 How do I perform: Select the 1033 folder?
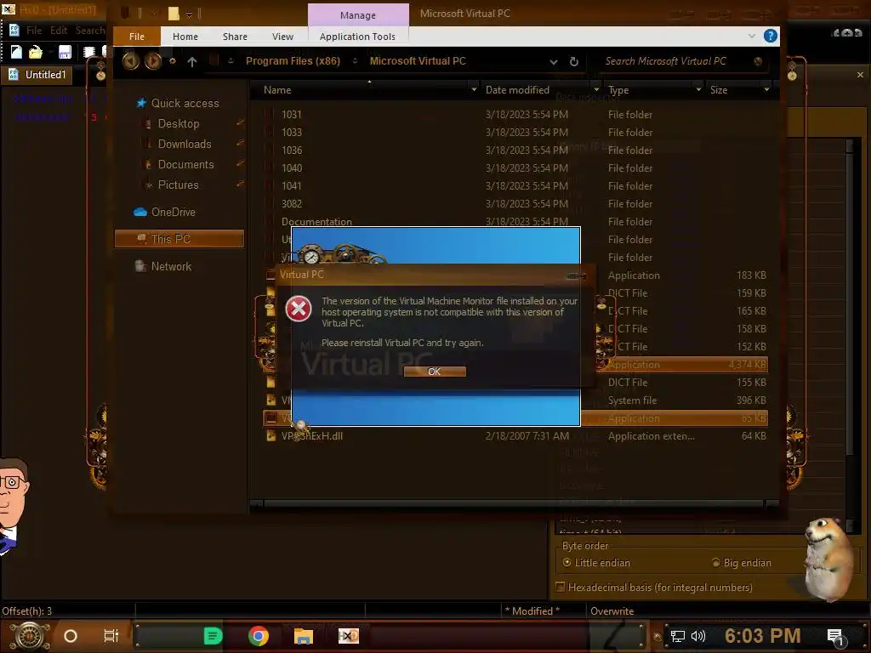[x=291, y=132]
